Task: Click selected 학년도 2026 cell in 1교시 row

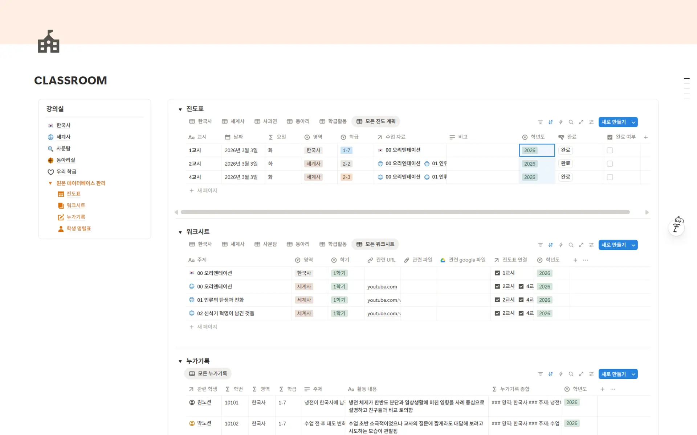Action: pyautogui.click(x=537, y=150)
